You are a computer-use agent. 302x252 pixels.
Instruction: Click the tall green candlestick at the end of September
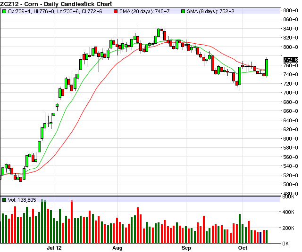pyautogui.click(x=240, y=76)
